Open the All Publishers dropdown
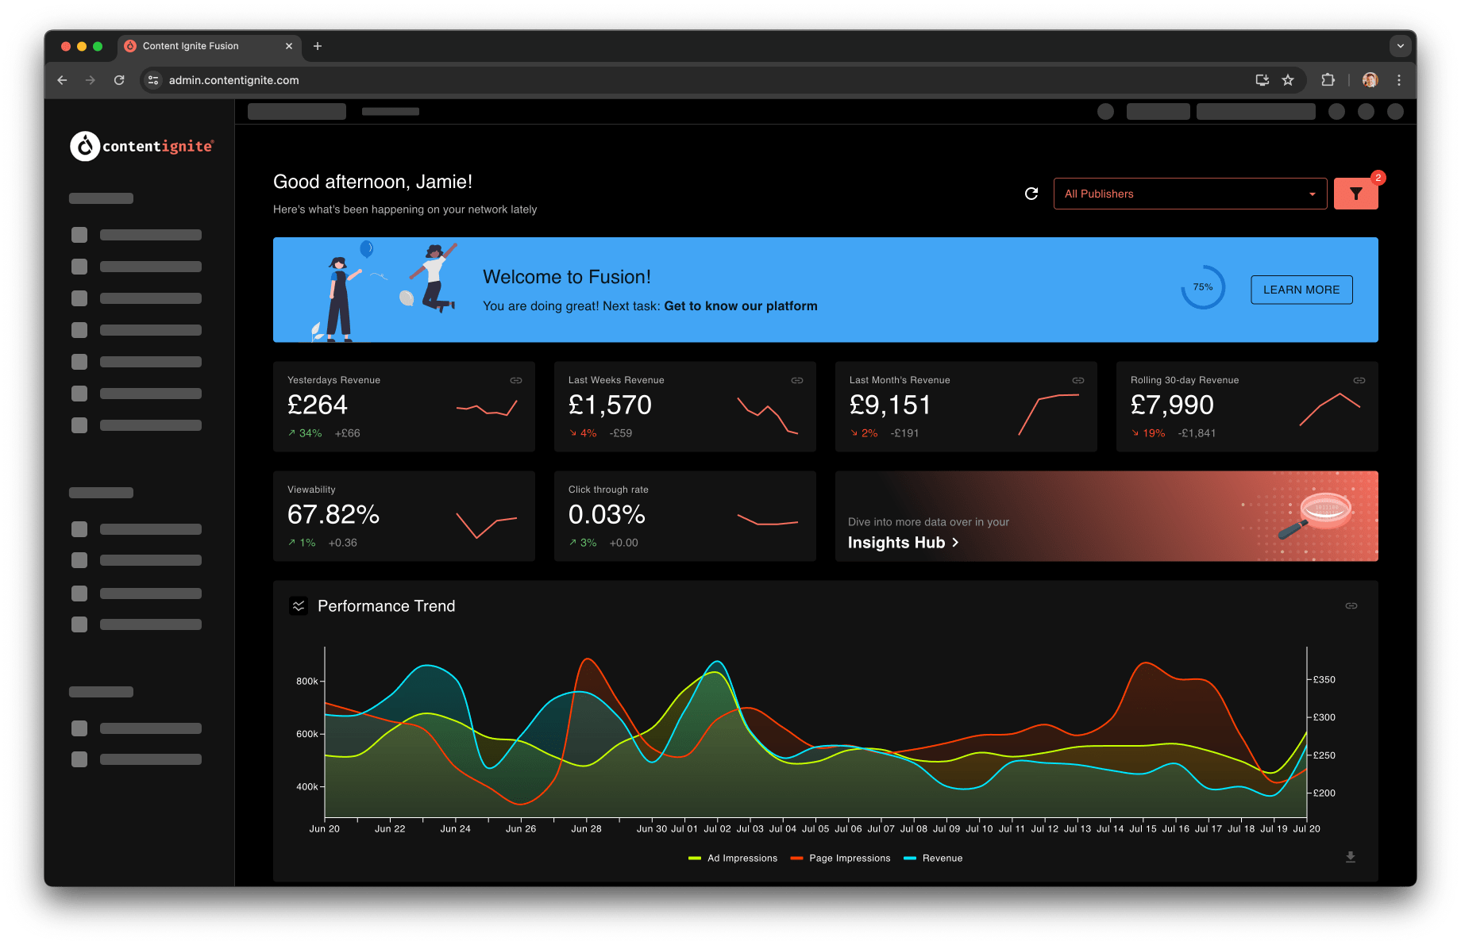The width and height of the screenshot is (1461, 945). [x=1189, y=193]
